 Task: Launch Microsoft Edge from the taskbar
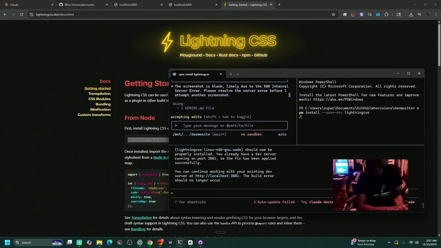110,242
